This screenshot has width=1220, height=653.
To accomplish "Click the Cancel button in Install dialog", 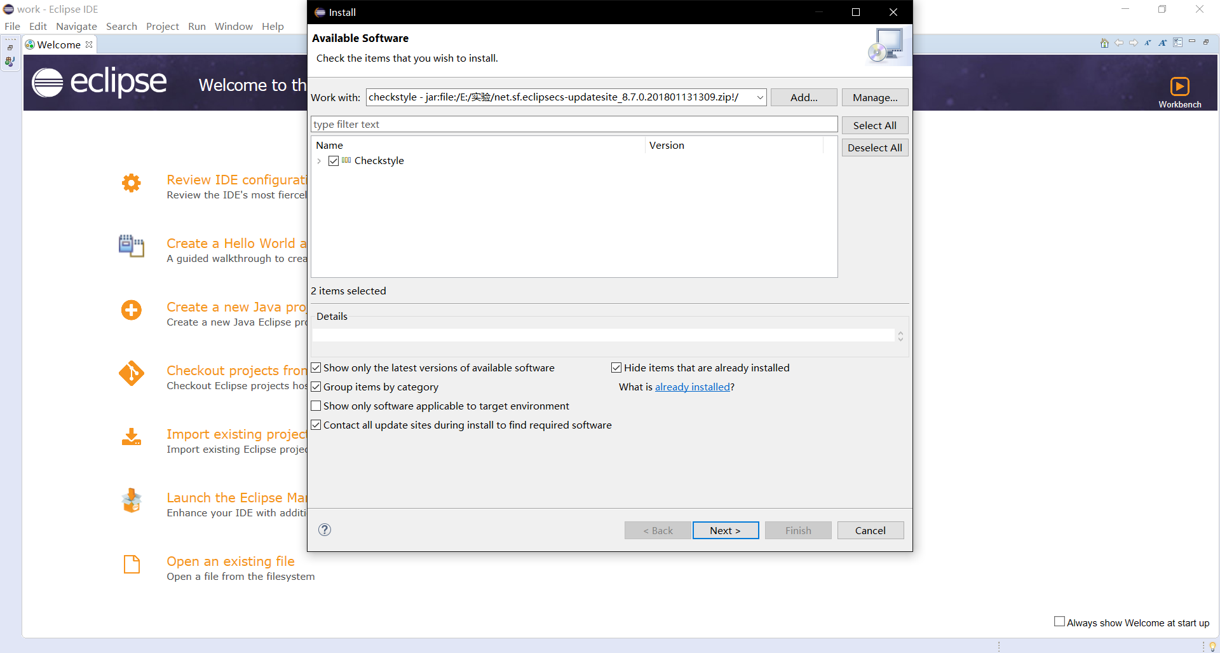I will tap(871, 530).
